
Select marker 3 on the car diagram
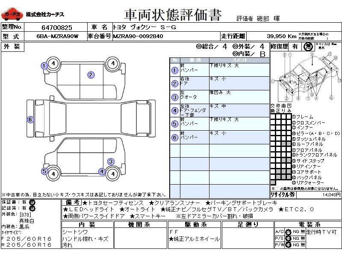point(111,161)
